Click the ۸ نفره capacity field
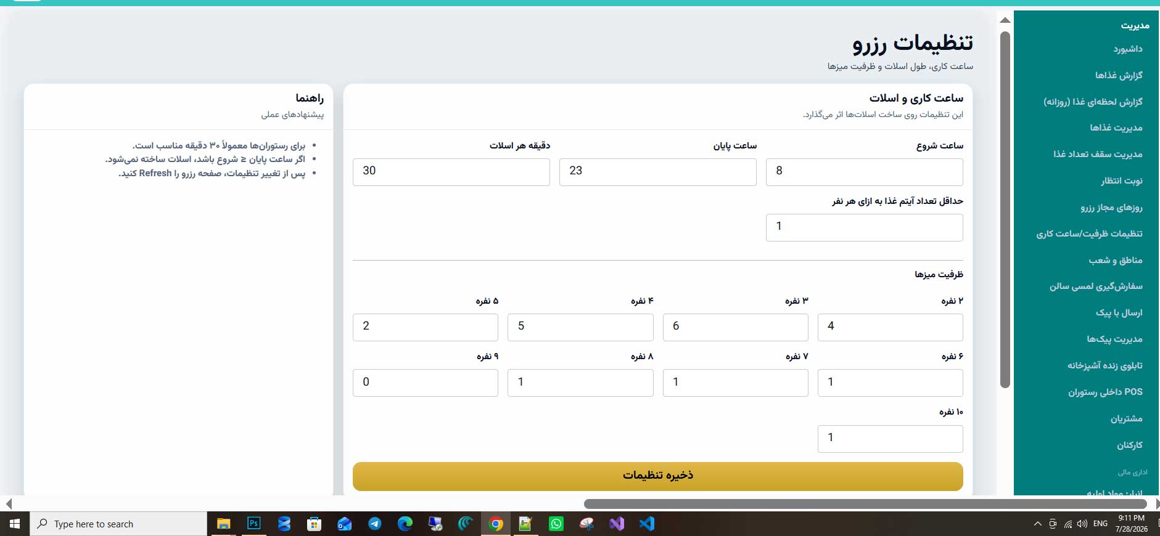Screen dimensions: 1160x536 tap(580, 383)
